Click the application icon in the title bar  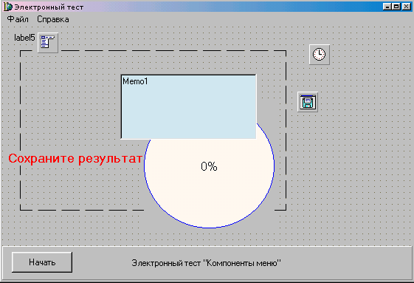[8, 7]
